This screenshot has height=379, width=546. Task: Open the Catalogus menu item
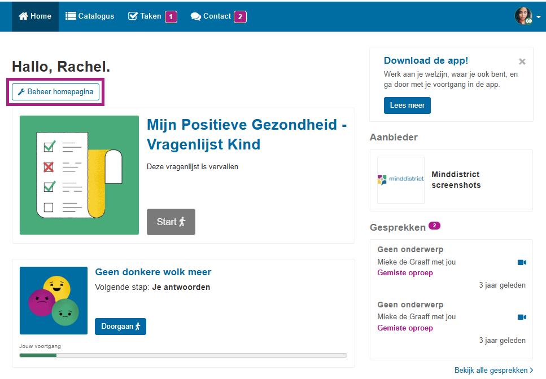pyautogui.click(x=89, y=16)
